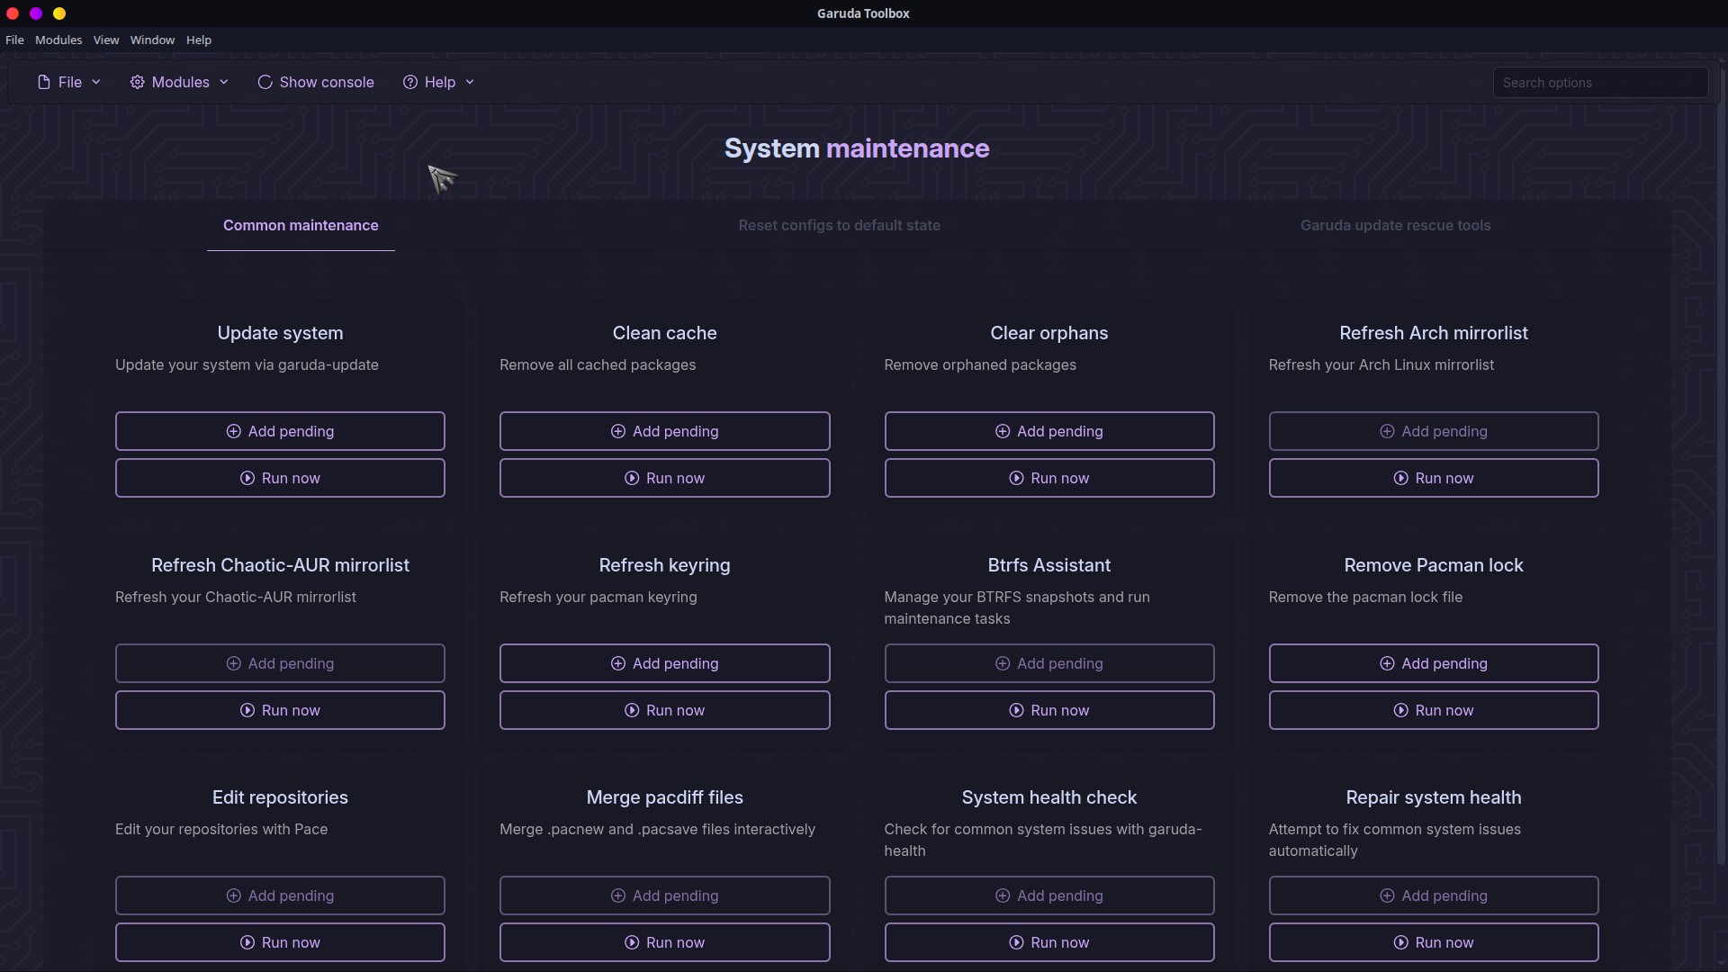Click the "Btrfs Assistant" card title
The height and width of the screenshot is (972, 1728).
click(1049, 565)
